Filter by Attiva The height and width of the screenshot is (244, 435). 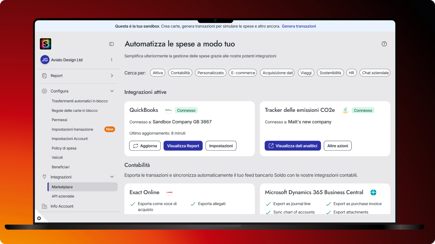(158, 73)
